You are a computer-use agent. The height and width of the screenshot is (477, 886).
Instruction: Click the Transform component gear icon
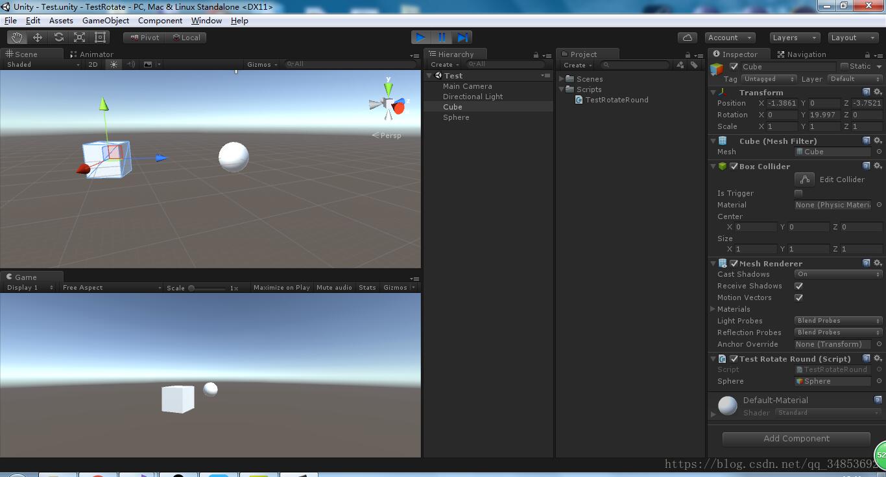(x=878, y=92)
